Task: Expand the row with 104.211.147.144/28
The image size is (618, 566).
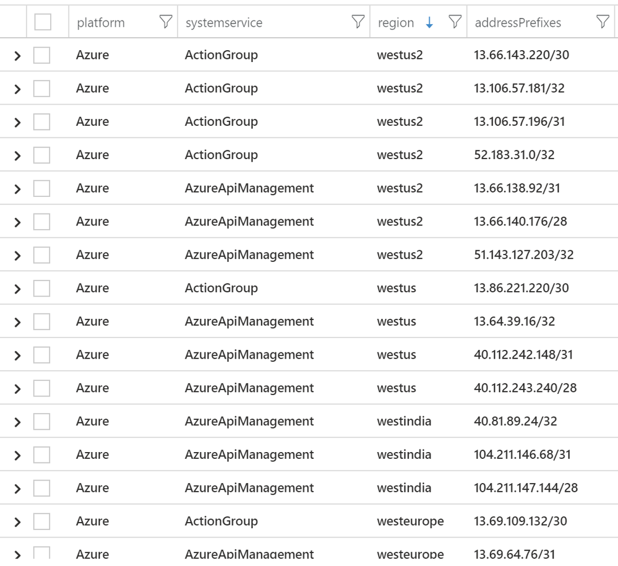Action: pos(17,489)
